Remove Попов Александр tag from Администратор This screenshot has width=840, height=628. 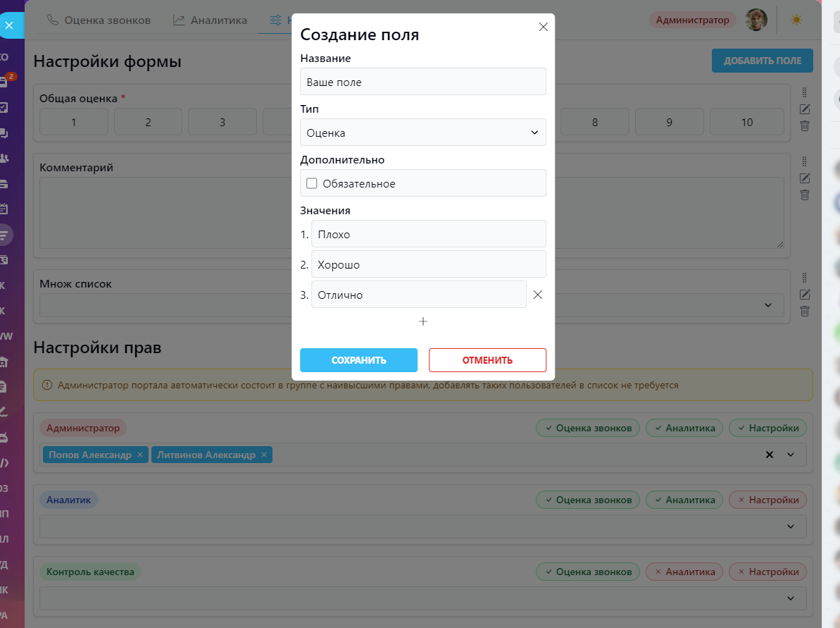[x=140, y=455]
